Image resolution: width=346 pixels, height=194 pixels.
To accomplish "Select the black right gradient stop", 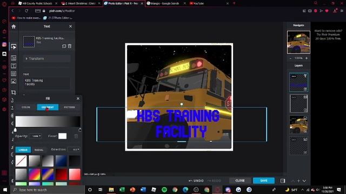I will pos(80,130).
